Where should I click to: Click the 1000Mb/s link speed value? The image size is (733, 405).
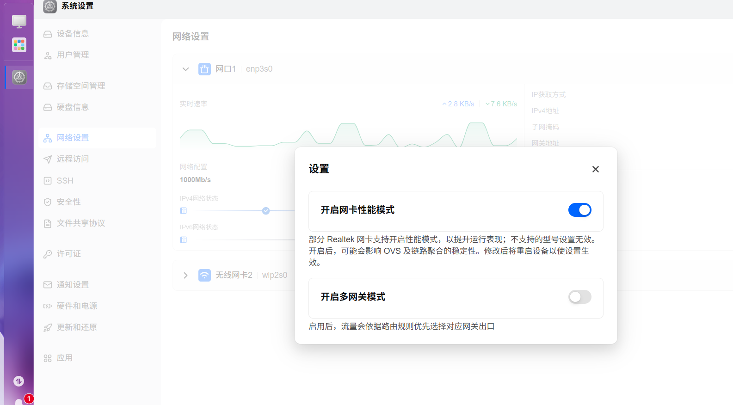click(195, 180)
